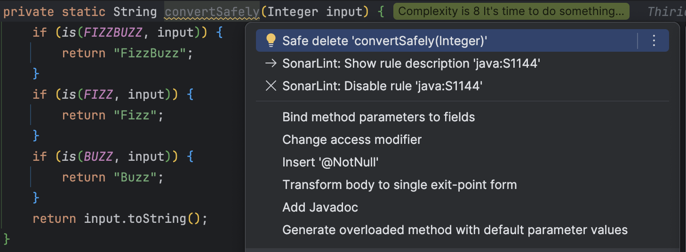Click the arrow icon beside Show rule description

tap(271, 63)
